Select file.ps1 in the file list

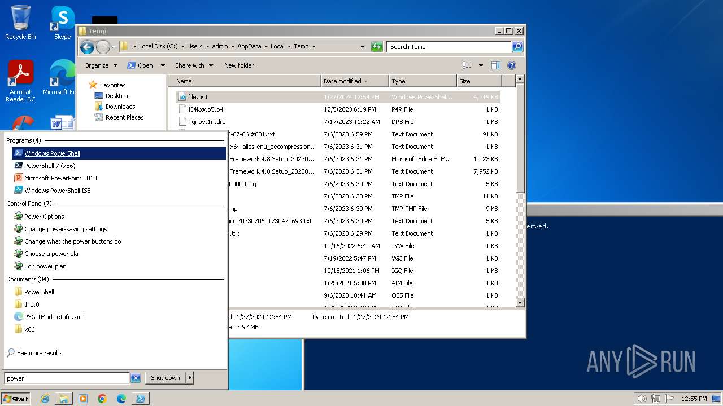[x=338, y=97]
